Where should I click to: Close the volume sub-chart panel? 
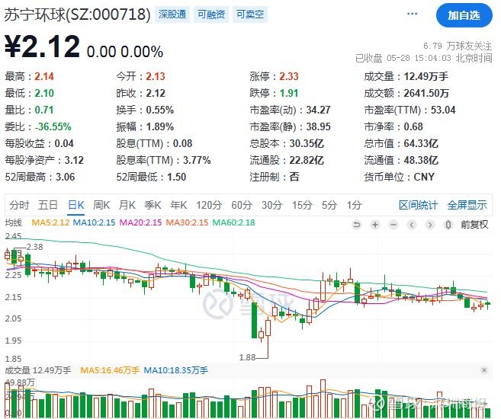click(x=484, y=370)
